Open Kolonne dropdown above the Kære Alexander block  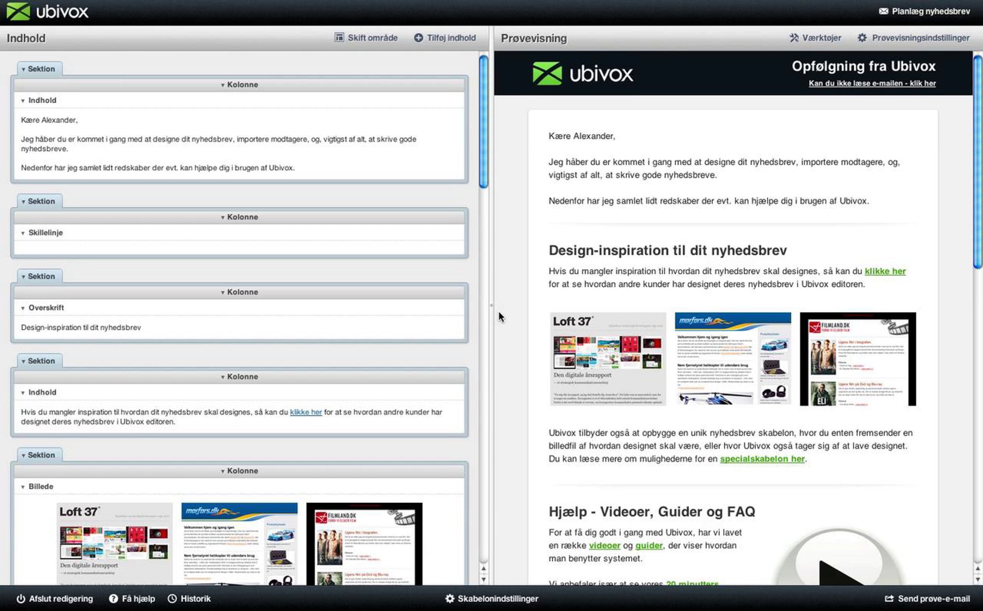[240, 85]
